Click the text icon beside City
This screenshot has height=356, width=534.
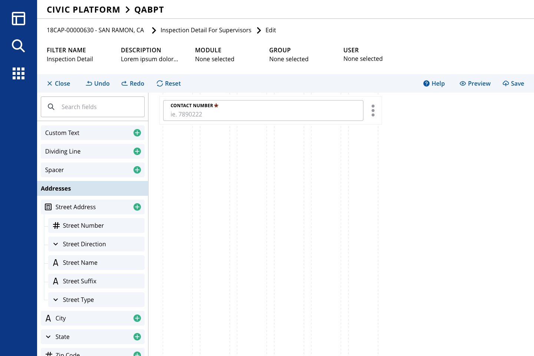48,318
